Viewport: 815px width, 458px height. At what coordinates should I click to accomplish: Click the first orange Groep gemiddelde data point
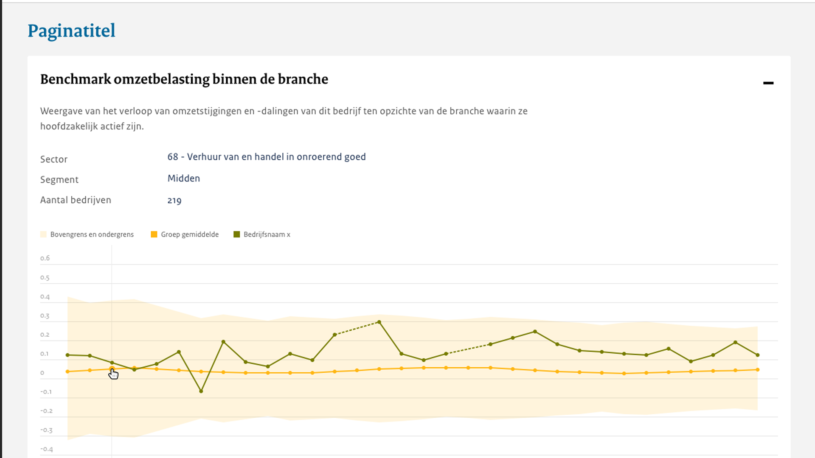click(x=67, y=372)
